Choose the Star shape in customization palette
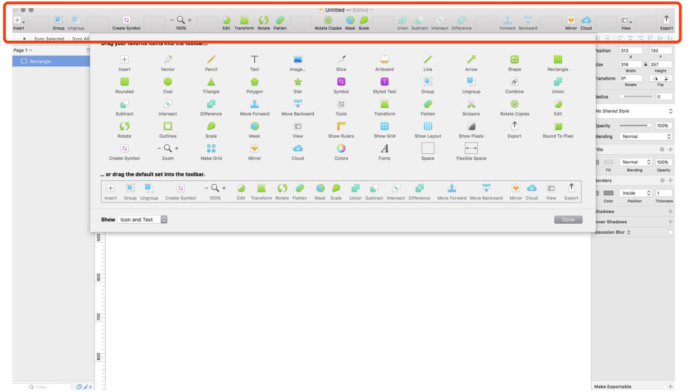The width and height of the screenshot is (690, 392). tap(298, 85)
